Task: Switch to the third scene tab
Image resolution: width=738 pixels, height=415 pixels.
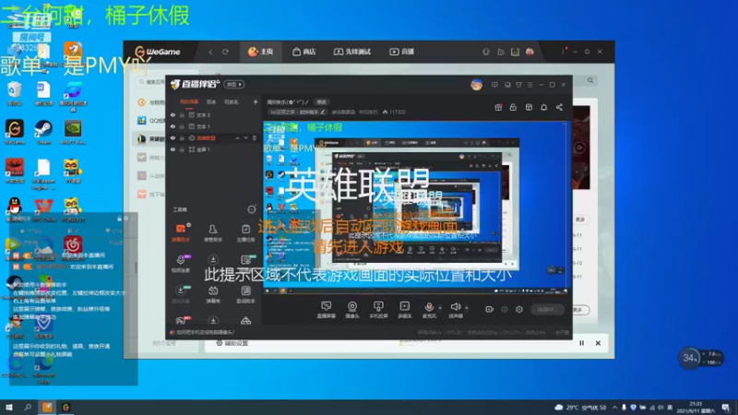Action: (x=232, y=101)
